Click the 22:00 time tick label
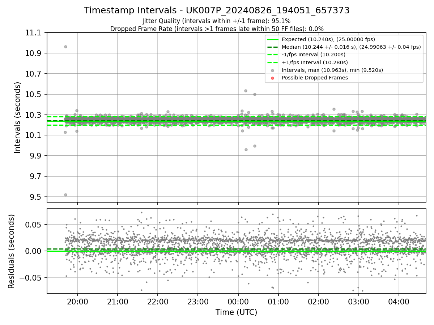 (157, 302)
